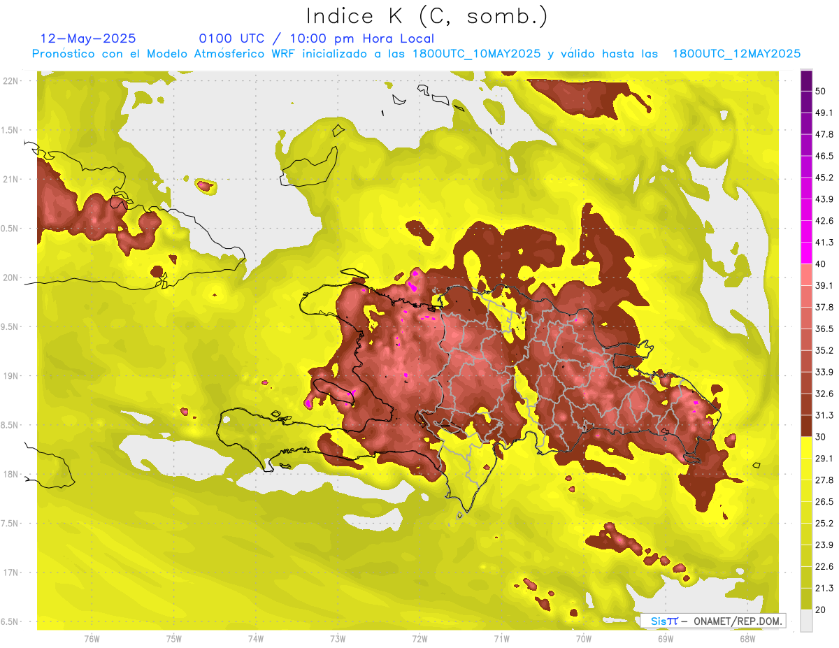The image size is (839, 648).
Task: Click colorbar value "25.2"
Action: click(824, 524)
